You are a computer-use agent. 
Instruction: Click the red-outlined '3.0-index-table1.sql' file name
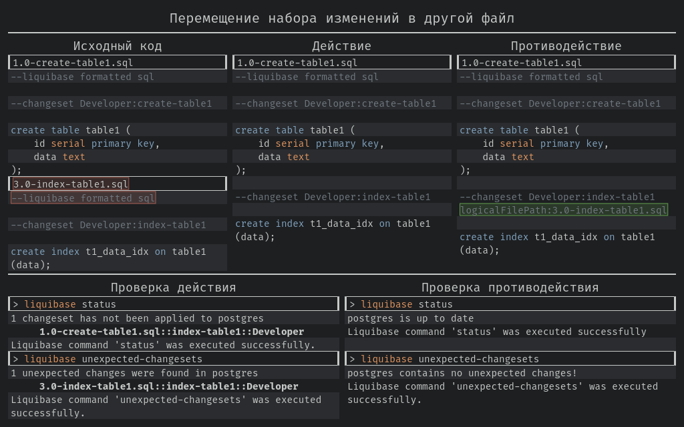pos(71,184)
